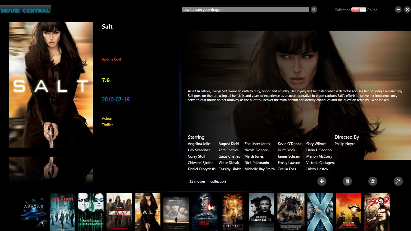
Task: Click actor name Gary Wilmes
Action: tap(316, 144)
